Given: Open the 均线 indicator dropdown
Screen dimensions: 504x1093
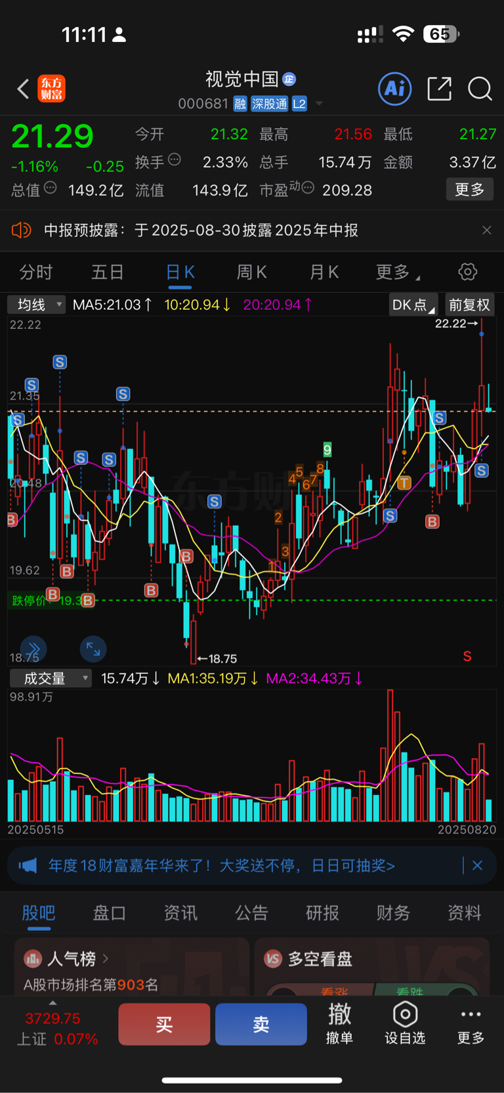Looking at the screenshot, I should (x=36, y=305).
